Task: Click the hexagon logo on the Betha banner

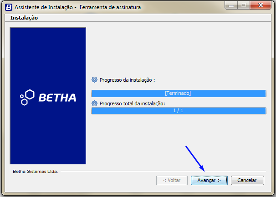Action: coord(27,97)
